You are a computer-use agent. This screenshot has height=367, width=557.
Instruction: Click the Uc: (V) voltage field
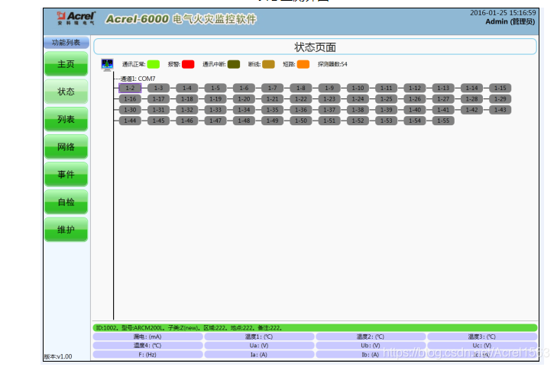pyautogui.click(x=482, y=346)
